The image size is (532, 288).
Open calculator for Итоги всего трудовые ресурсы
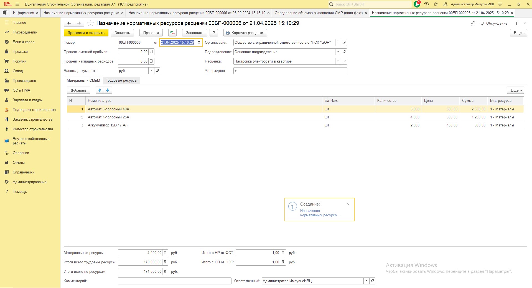click(165, 262)
